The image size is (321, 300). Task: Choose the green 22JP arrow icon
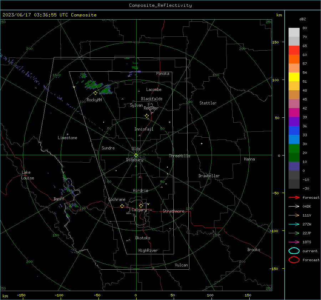(x=294, y=233)
